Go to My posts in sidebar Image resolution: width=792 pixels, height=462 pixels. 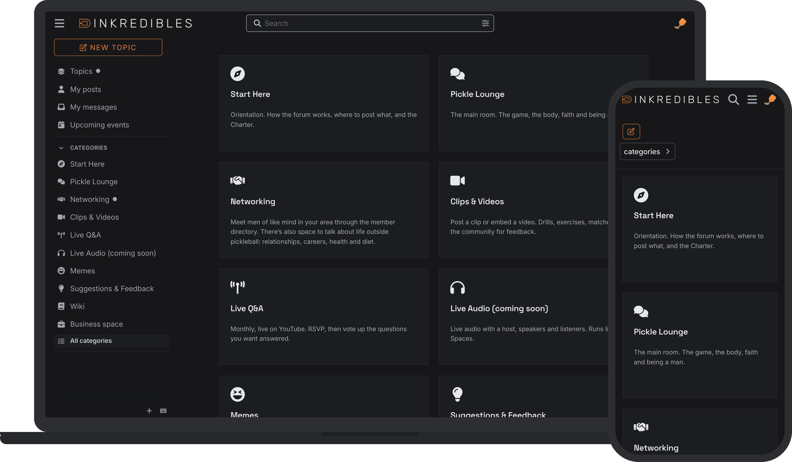pyautogui.click(x=112, y=89)
